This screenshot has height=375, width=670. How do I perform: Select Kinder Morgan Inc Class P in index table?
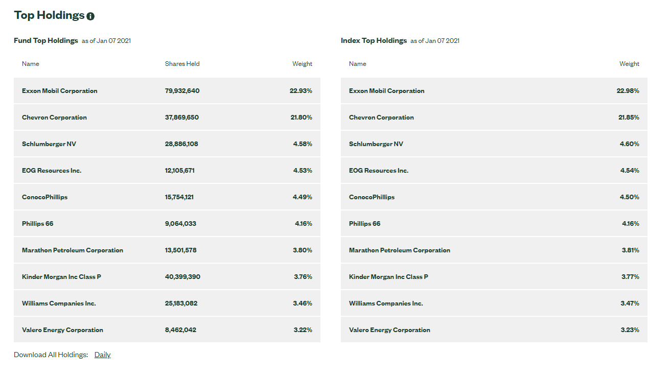pos(388,277)
